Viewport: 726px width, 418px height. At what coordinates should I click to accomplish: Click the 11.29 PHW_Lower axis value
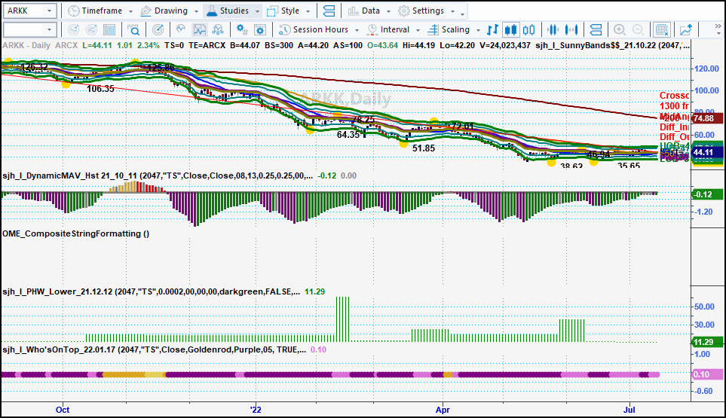[706, 342]
